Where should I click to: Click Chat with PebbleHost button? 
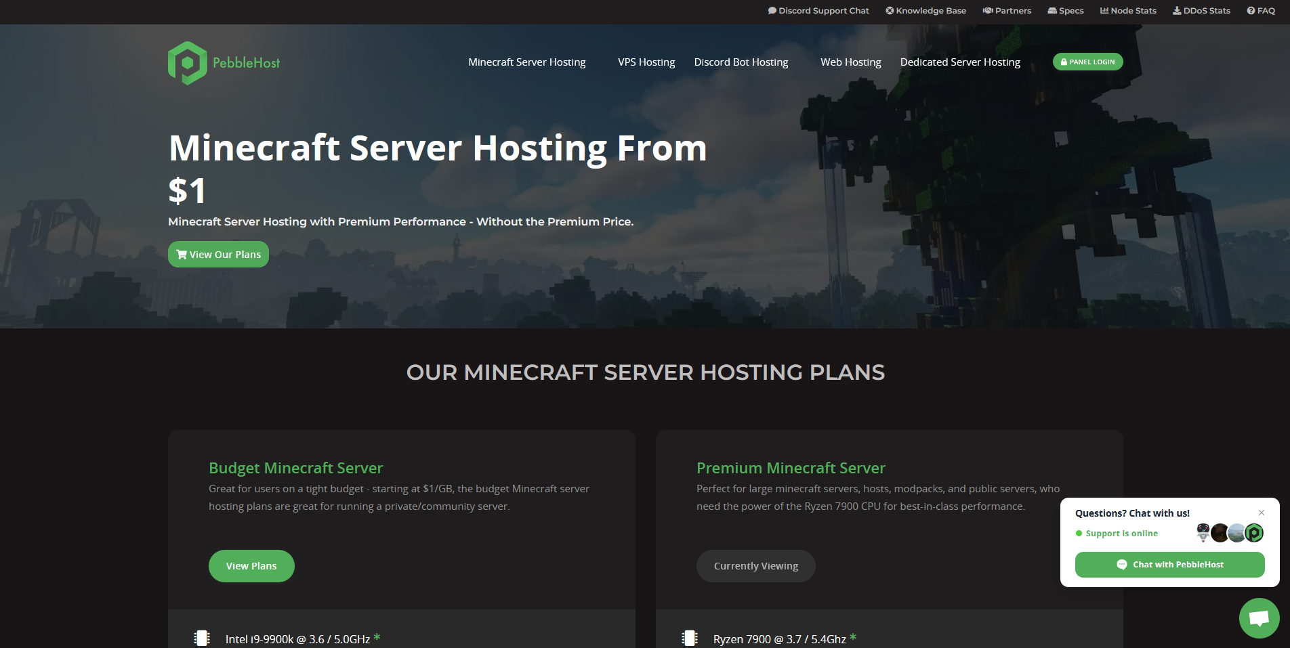point(1169,565)
